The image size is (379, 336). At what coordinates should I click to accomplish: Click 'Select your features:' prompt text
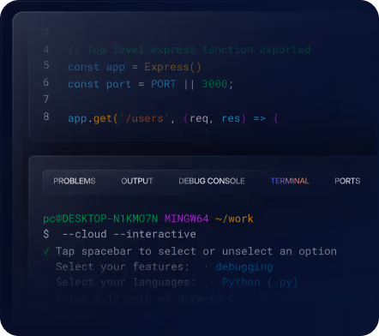tap(123, 267)
